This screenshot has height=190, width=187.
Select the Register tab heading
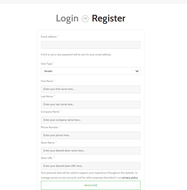109,18
